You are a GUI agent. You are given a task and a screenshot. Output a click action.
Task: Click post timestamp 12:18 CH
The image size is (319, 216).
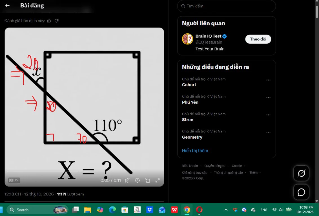point(29,194)
